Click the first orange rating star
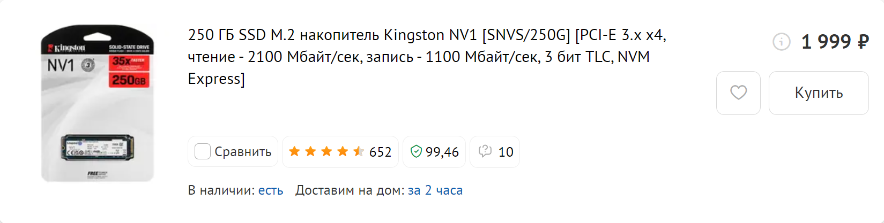 coord(294,151)
